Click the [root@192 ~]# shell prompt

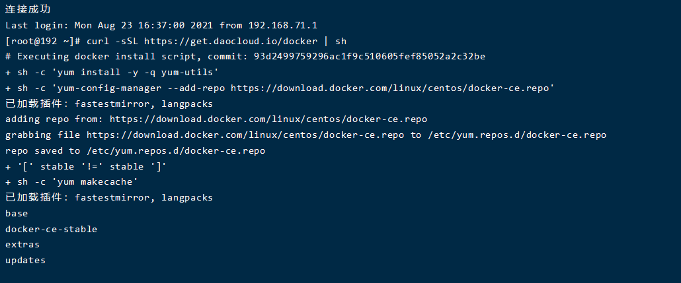43,41
